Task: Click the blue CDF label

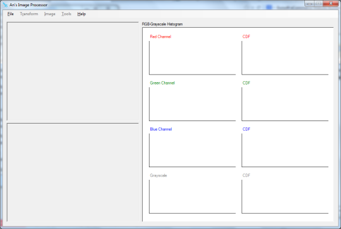Action: (246, 129)
